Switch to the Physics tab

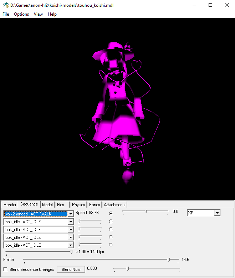(x=78, y=205)
